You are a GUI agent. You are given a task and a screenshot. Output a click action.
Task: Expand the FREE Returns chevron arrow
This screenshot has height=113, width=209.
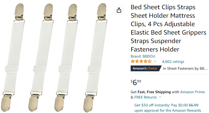pyautogui.click(x=160, y=97)
